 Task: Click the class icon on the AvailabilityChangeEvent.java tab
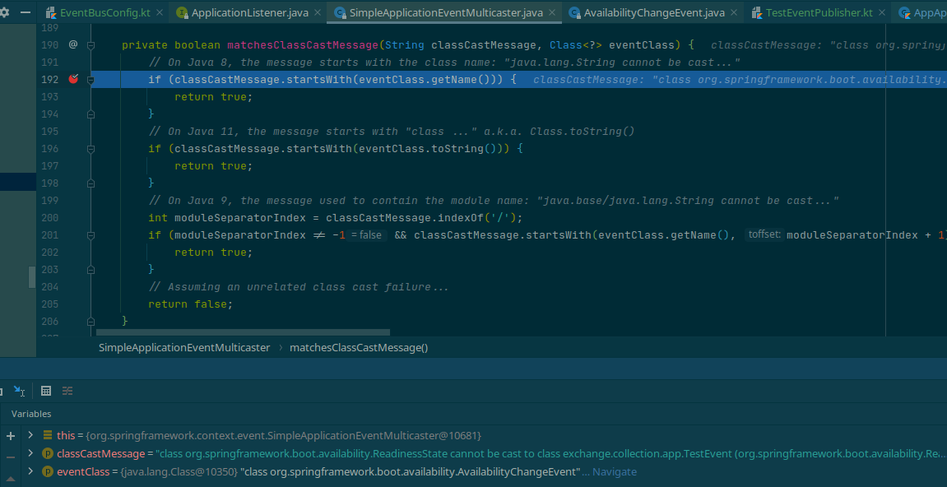click(x=575, y=12)
